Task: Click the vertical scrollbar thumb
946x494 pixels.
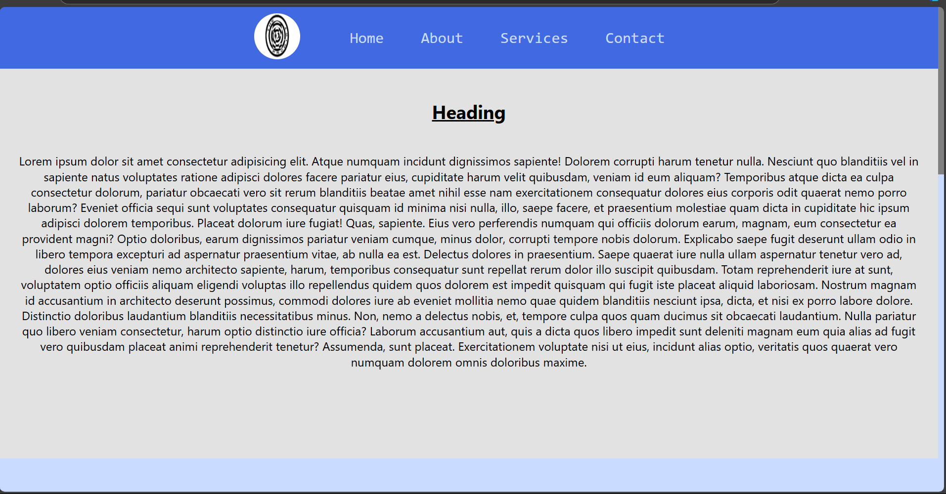Action: click(942, 90)
